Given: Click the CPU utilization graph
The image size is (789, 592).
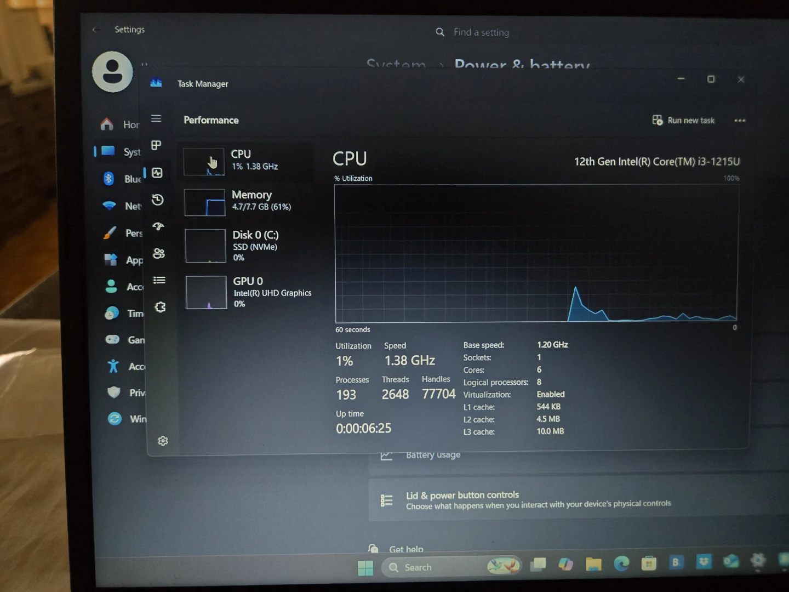Looking at the screenshot, I should click(536, 253).
